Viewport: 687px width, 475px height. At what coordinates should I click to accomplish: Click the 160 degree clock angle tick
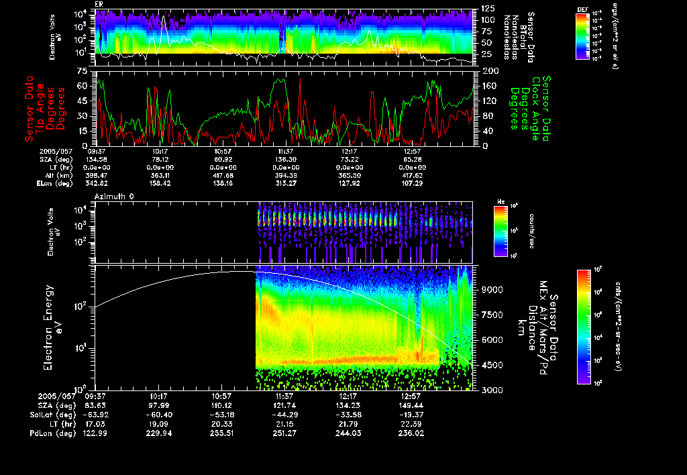(489, 86)
